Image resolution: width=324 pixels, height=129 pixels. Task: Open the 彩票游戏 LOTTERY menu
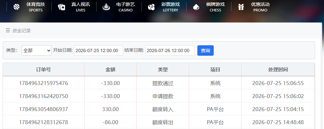171,7
